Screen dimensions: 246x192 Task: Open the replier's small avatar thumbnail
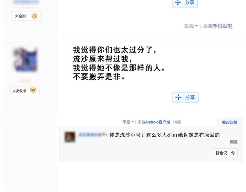(x=70, y=137)
